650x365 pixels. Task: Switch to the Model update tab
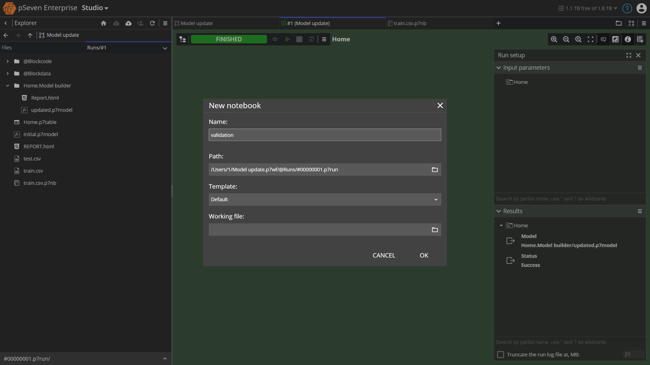point(193,23)
